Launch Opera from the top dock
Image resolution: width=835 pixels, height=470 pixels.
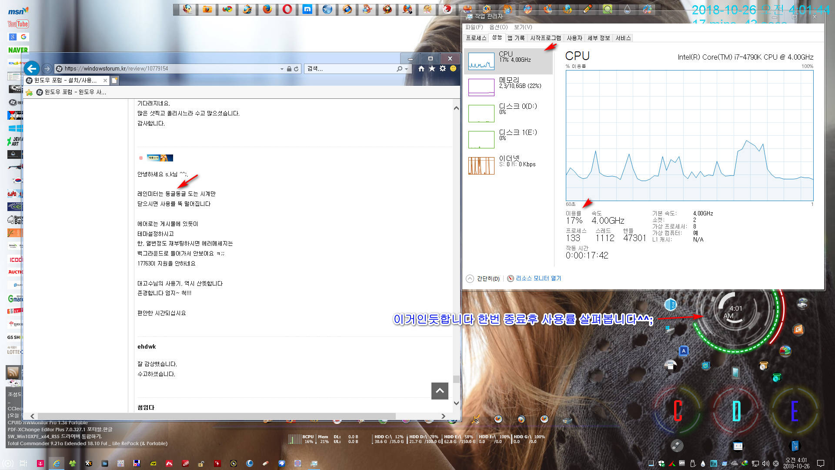point(287,9)
